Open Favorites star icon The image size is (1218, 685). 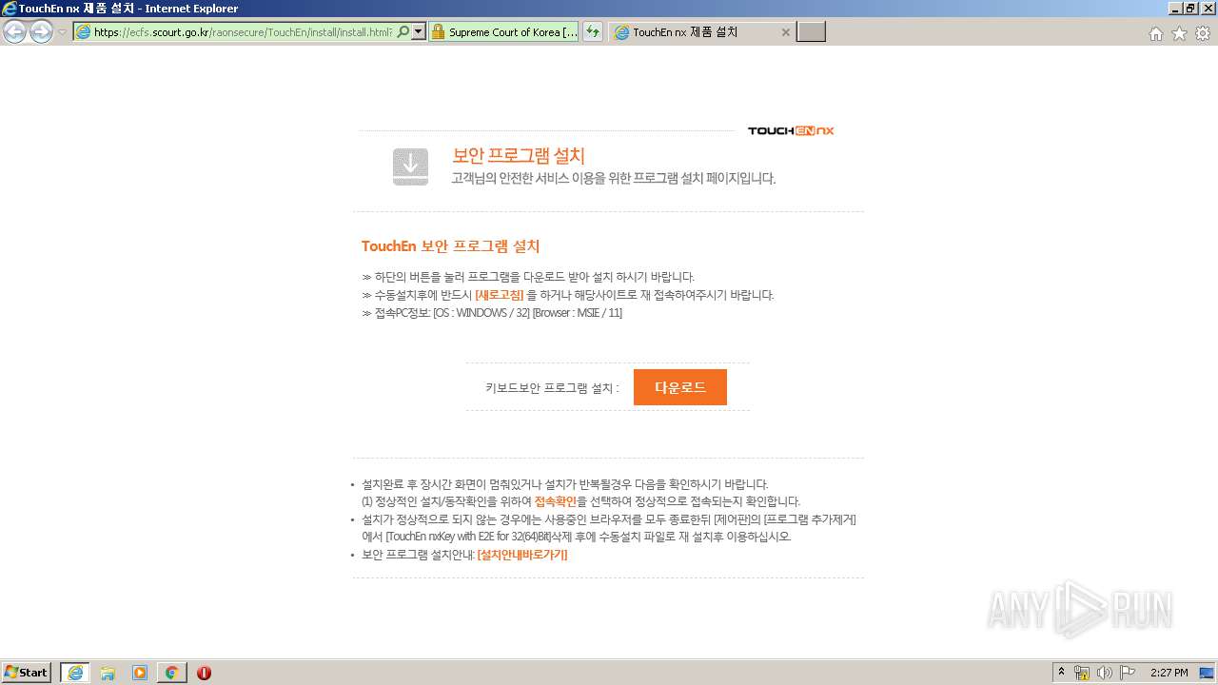click(x=1179, y=33)
